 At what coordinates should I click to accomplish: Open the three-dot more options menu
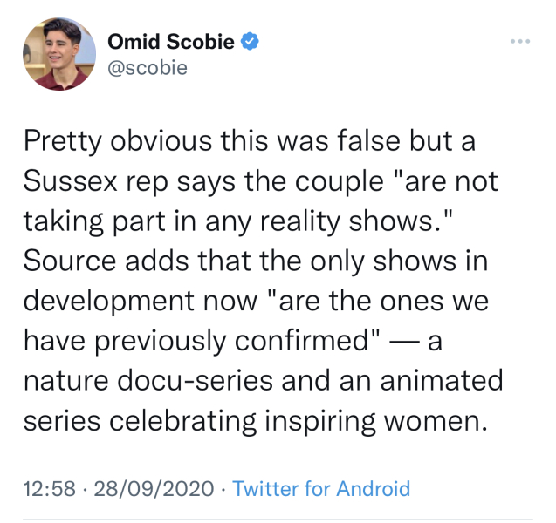[521, 42]
